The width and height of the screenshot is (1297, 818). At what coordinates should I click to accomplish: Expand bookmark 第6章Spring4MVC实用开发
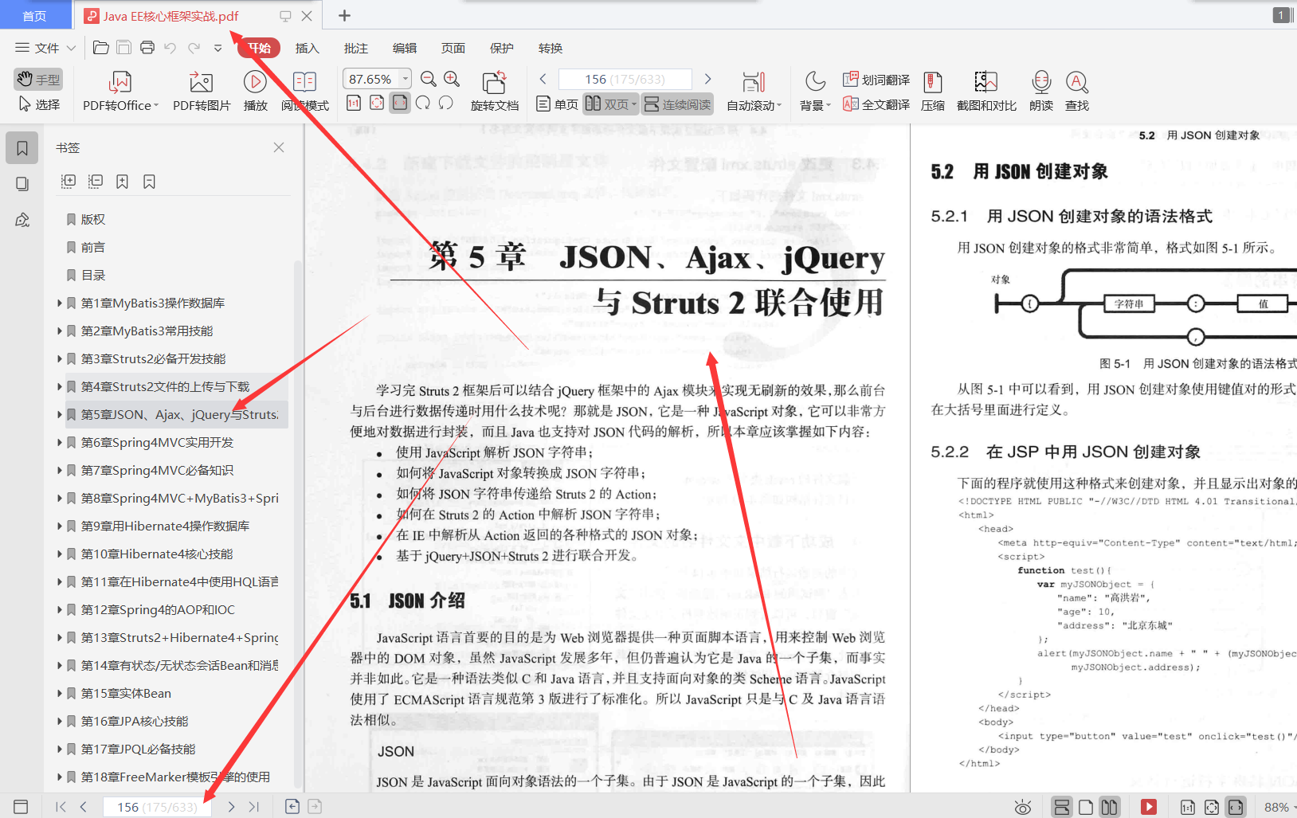point(60,442)
